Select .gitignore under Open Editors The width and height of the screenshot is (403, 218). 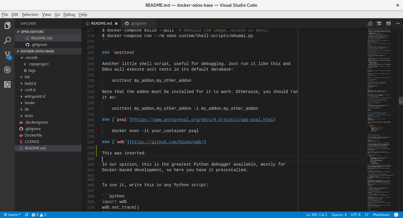point(48,45)
